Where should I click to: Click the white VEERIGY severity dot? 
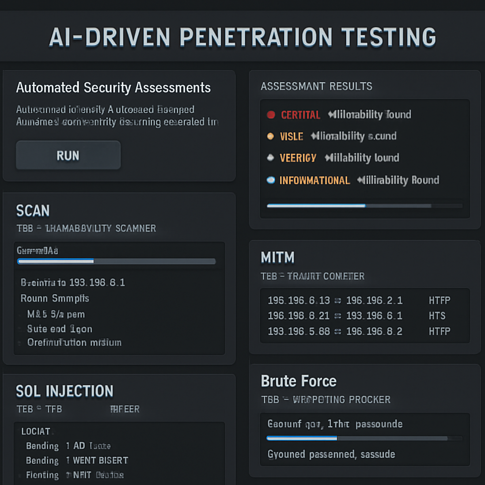point(270,158)
